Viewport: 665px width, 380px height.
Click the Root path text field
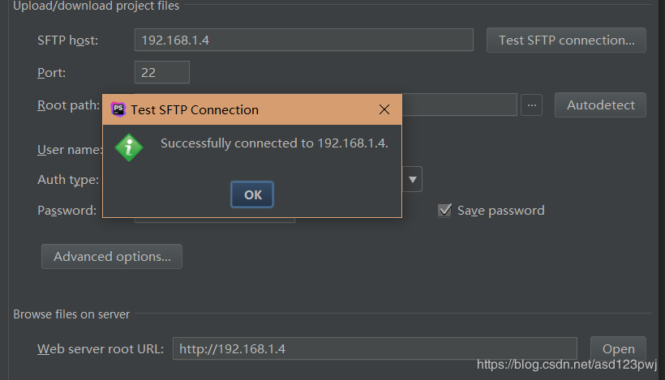[459, 105]
